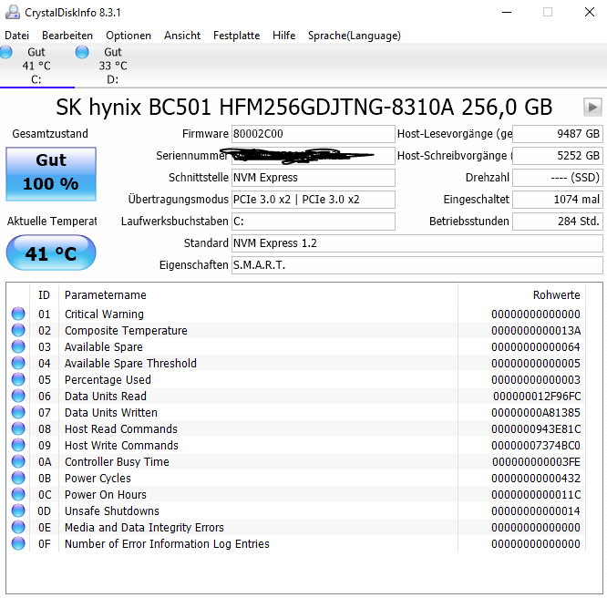Open the Bearbeiten menu
Image resolution: width=607 pixels, height=598 pixels.
click(67, 36)
